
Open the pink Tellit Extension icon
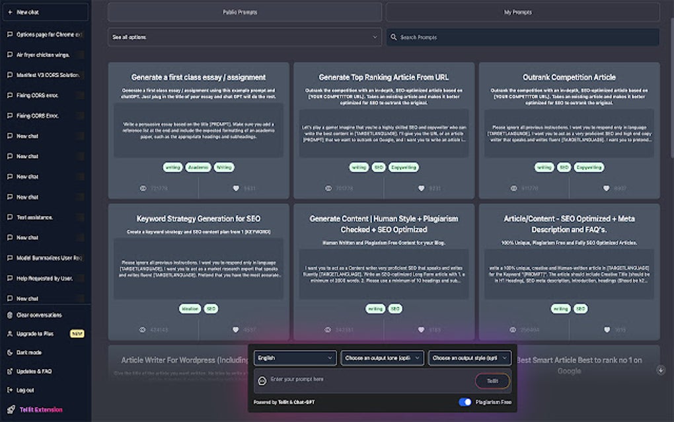pos(9,409)
